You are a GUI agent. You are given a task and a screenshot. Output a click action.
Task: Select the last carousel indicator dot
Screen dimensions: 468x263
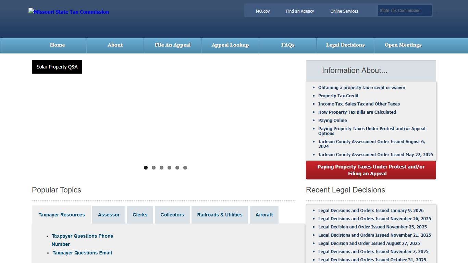185,167
